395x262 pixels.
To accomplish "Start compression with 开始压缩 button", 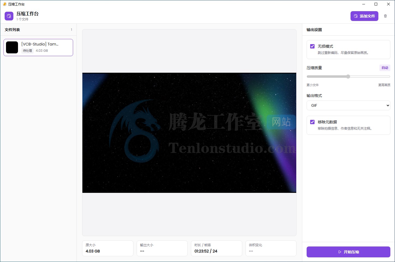I will point(348,252).
